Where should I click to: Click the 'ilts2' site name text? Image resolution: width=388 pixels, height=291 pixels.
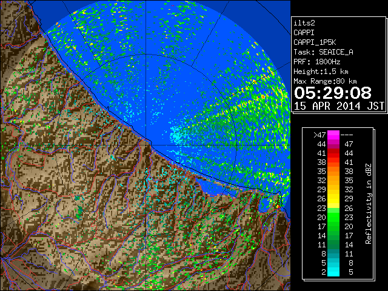(x=304, y=23)
